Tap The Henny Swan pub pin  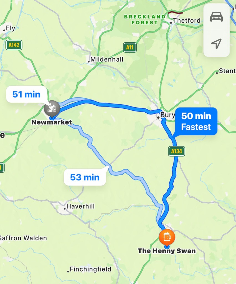[167, 237]
